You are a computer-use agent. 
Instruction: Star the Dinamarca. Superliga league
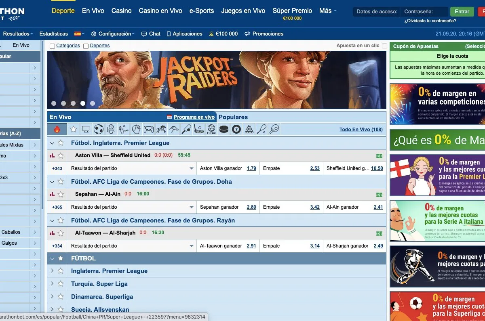pos(61,297)
